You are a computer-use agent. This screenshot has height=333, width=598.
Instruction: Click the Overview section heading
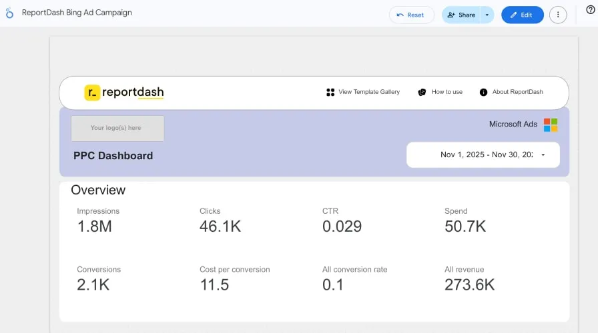98,190
